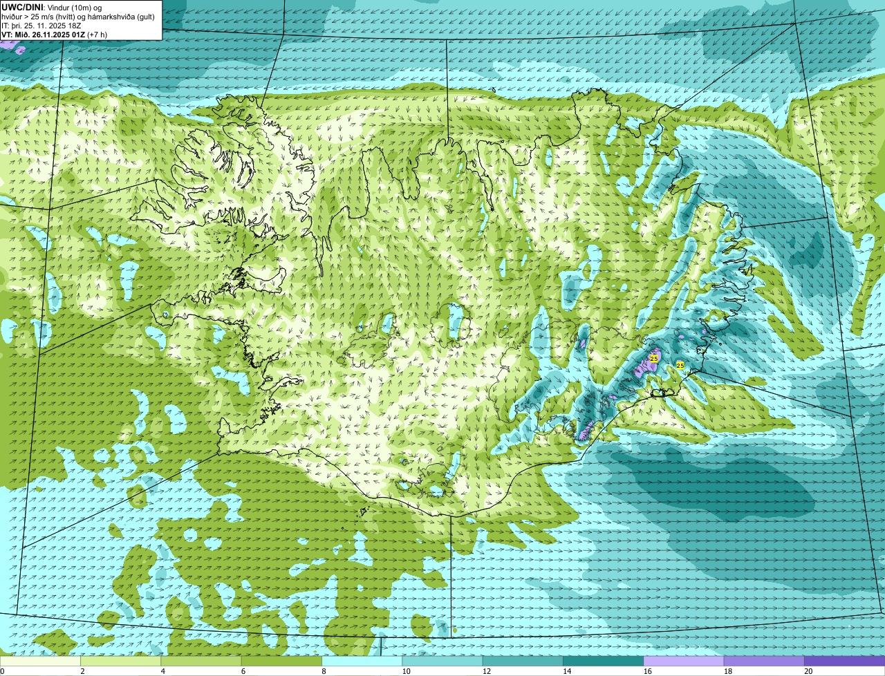The height and width of the screenshot is (676, 885).
Task: Click the legend tick label "8"
Action: 324,671
